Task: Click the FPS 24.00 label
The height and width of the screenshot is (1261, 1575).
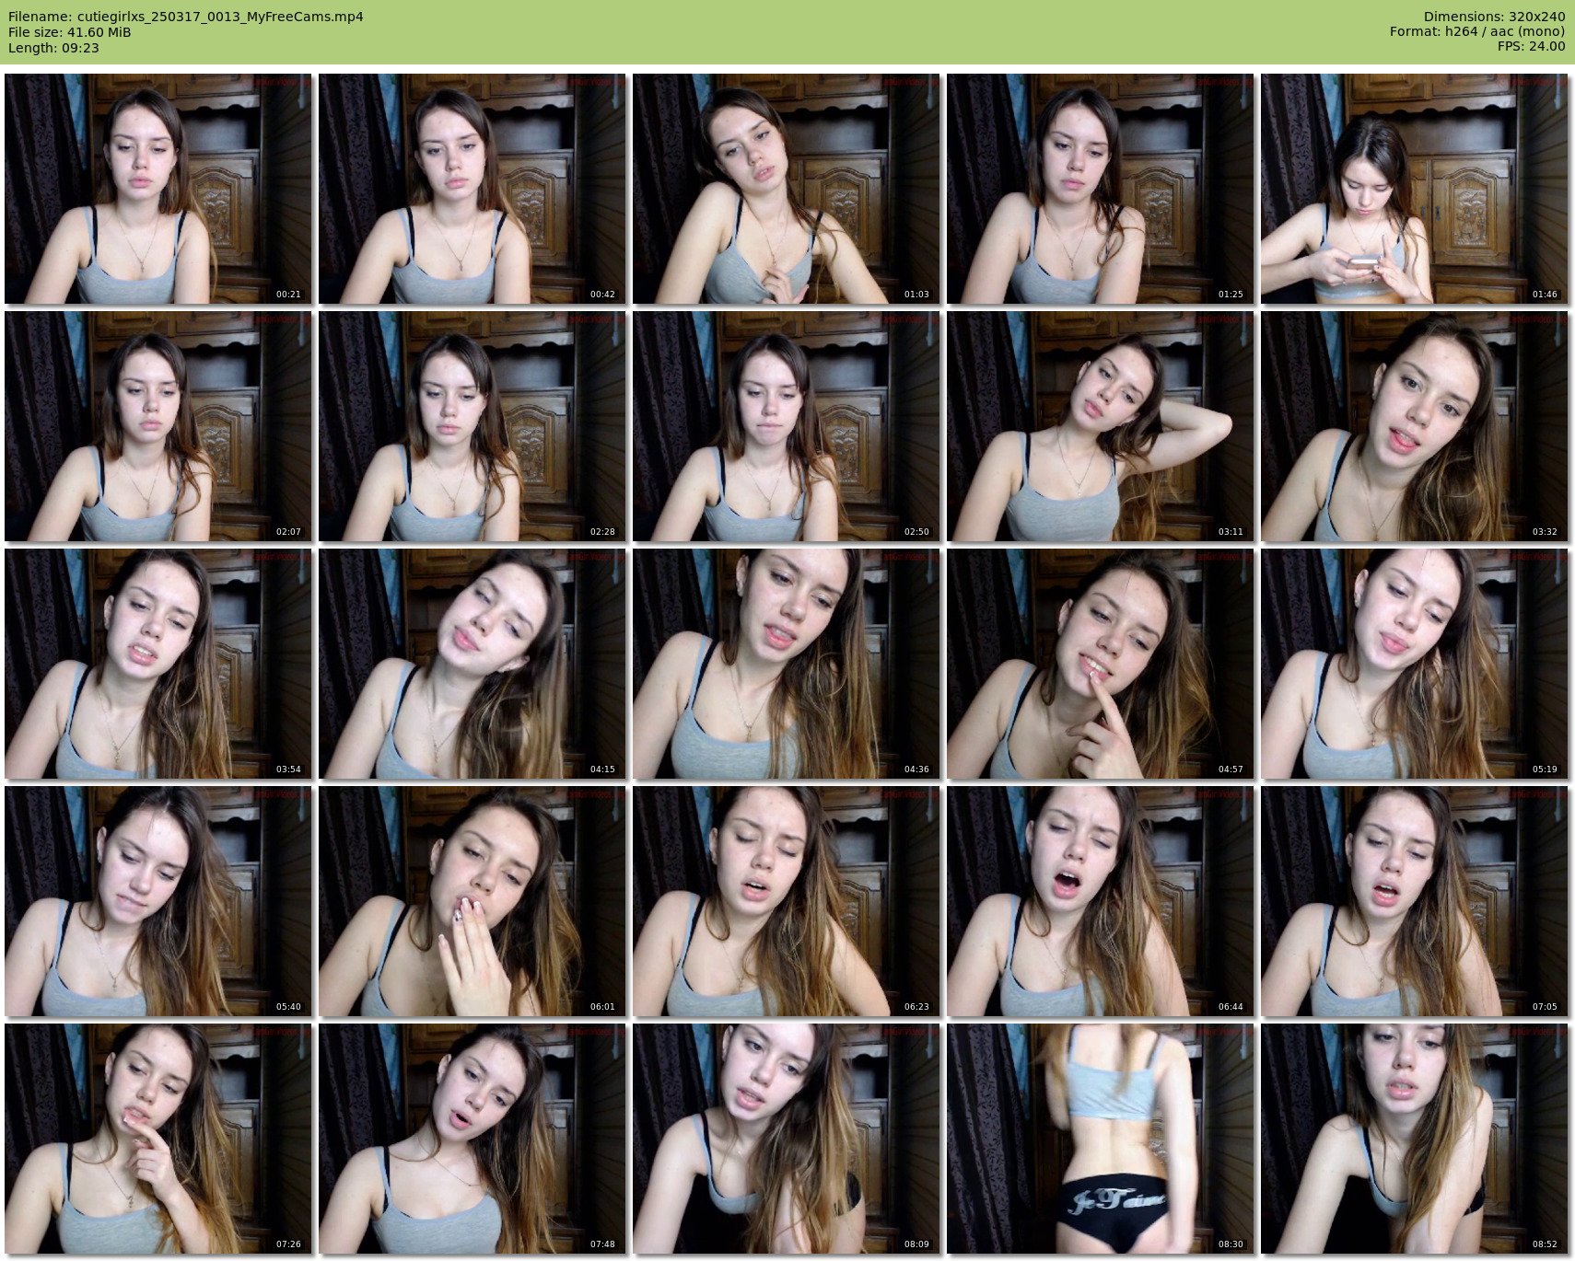Action: click(x=1531, y=46)
